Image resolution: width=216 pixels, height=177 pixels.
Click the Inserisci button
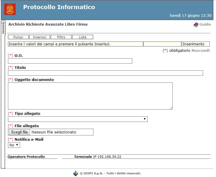40,37
